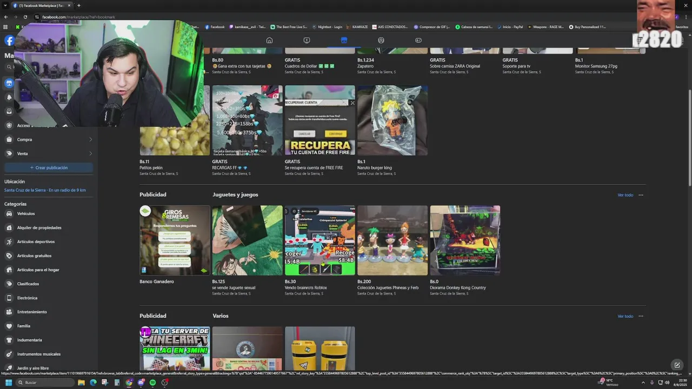This screenshot has height=389, width=692.
Task: Open Discord from the taskbar
Action: coord(141,383)
